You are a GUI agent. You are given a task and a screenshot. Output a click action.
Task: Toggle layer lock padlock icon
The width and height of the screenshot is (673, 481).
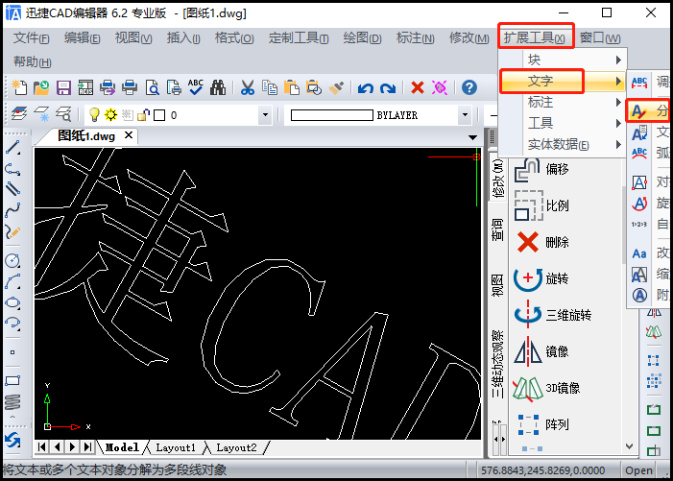(x=142, y=115)
